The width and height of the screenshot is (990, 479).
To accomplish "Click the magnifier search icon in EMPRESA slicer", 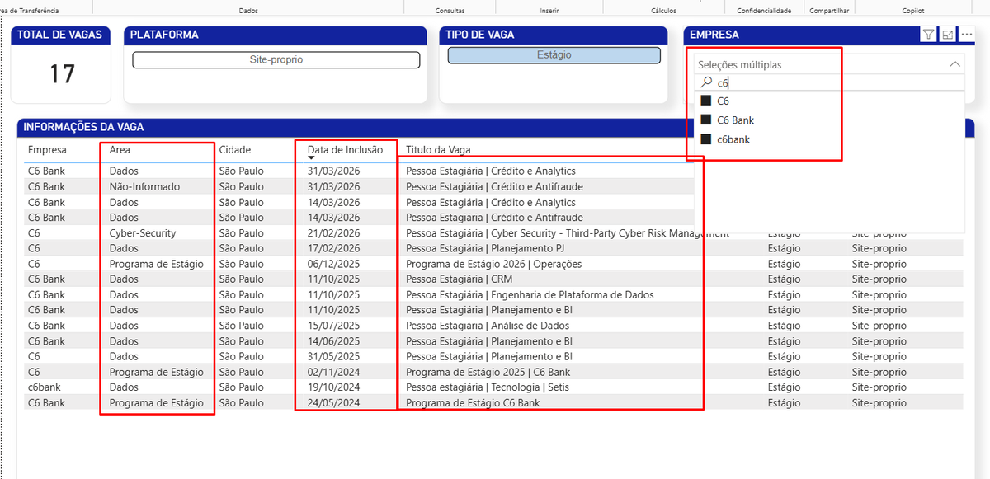I will [706, 82].
